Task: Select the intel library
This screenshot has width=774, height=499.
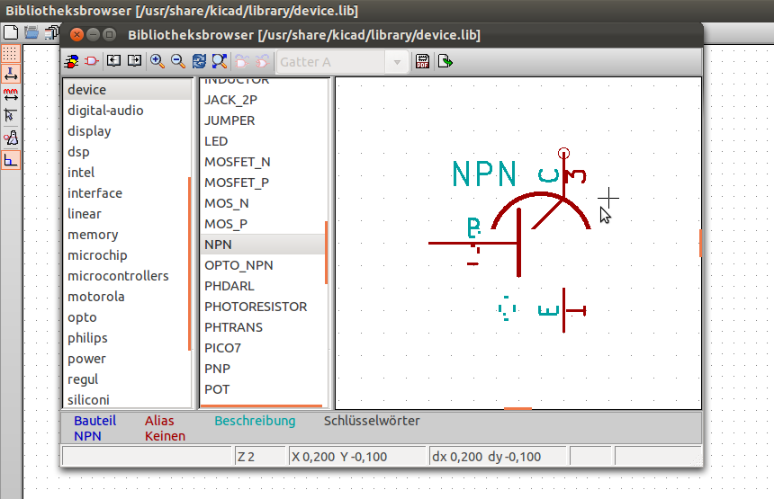Action: click(127, 173)
